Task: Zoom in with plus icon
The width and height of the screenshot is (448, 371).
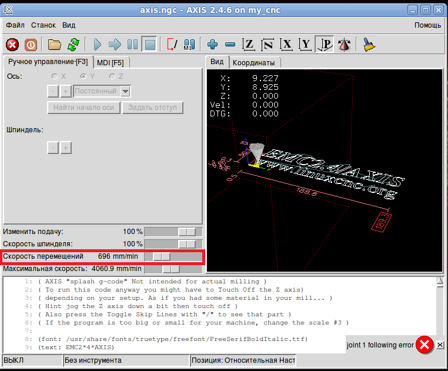Action: (212, 45)
